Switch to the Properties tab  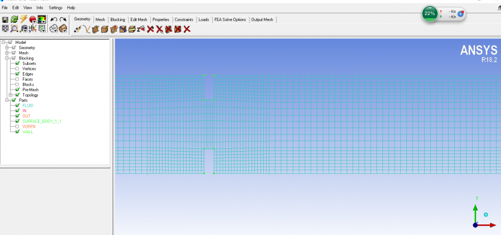161,20
